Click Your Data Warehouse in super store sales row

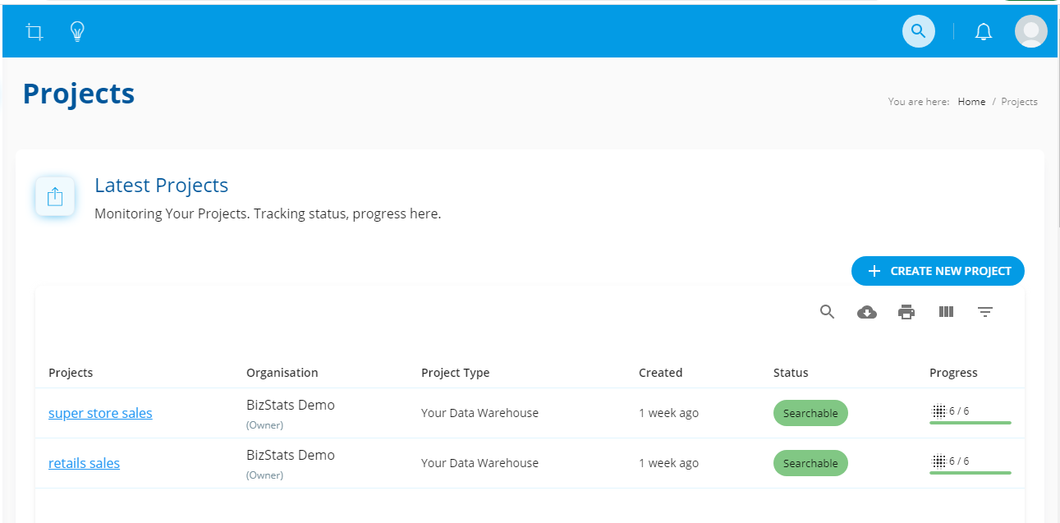480,413
